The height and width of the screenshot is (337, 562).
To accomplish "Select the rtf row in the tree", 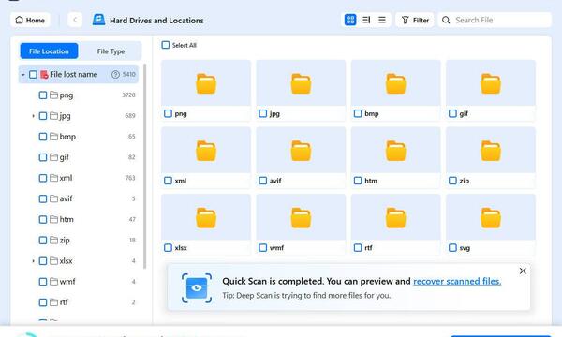I will 79,302.
